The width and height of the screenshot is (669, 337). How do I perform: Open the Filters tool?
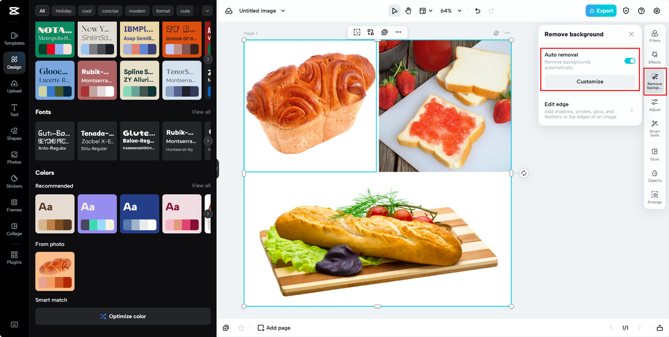[x=654, y=36]
